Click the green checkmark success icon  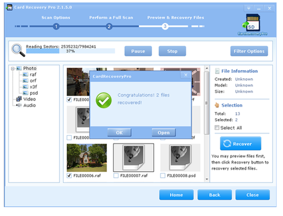[104, 100]
